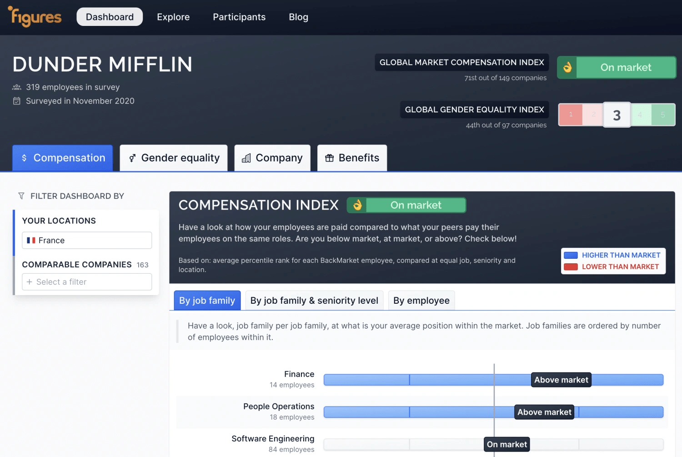
Task: Click the Blog link
Action: click(x=298, y=17)
